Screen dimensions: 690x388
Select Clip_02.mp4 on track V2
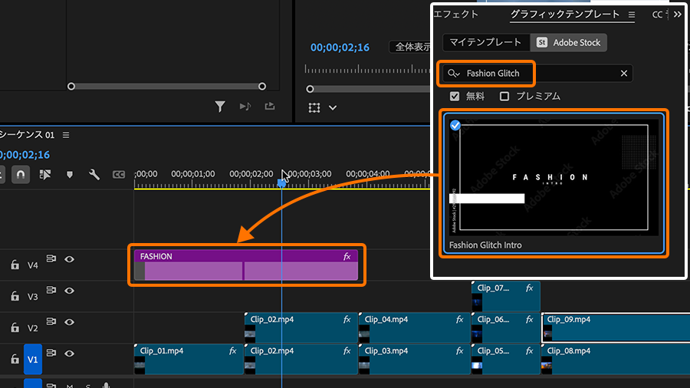pyautogui.click(x=301, y=327)
